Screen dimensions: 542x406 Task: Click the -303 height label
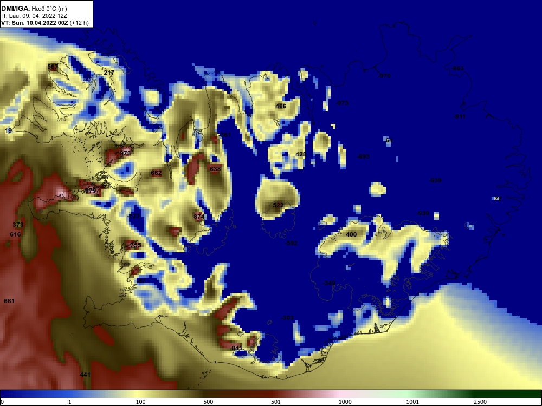tap(287, 318)
